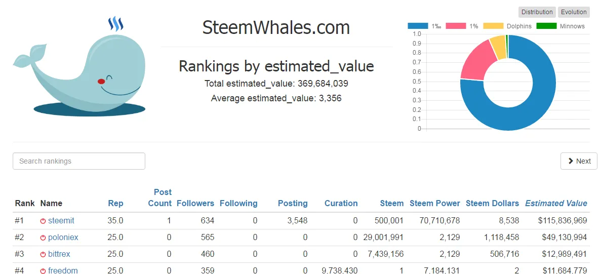Click the 35.0 Rep cell

pyautogui.click(x=115, y=221)
